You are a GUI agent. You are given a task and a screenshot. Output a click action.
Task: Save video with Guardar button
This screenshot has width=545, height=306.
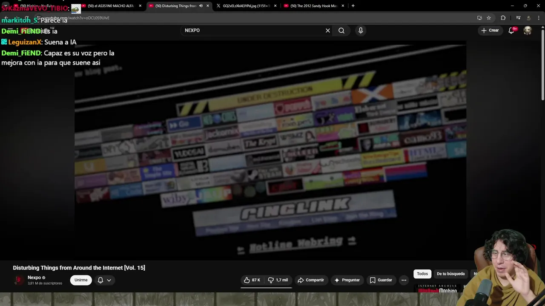click(x=381, y=280)
